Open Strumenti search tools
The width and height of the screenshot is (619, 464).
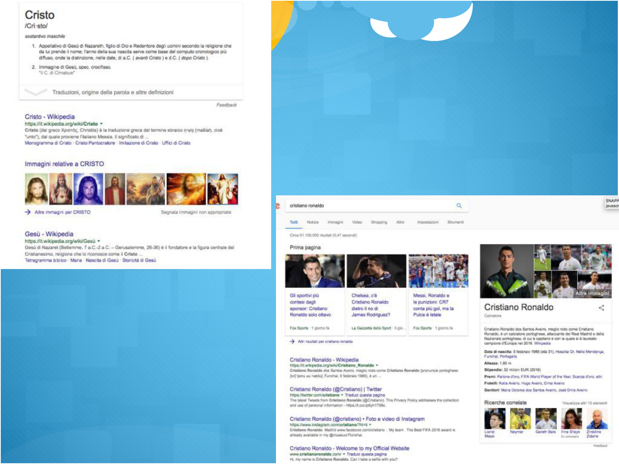(456, 222)
